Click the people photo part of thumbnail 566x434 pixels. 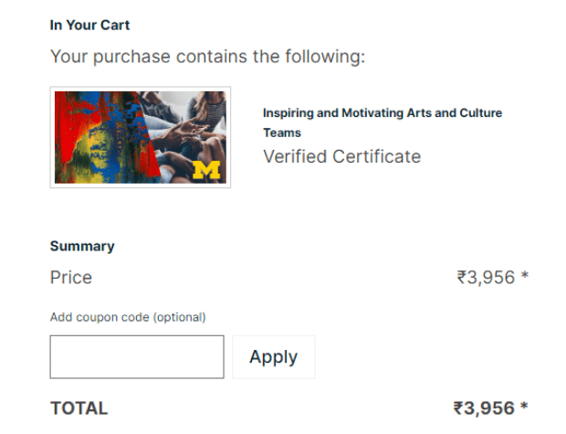pyautogui.click(x=188, y=133)
